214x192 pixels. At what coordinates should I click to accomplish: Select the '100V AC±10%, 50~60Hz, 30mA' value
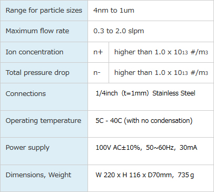point(147,148)
